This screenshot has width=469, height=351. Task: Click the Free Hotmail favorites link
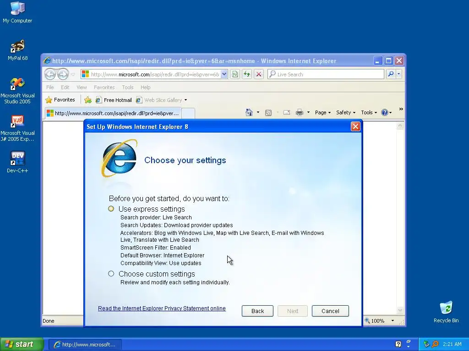pyautogui.click(x=114, y=100)
